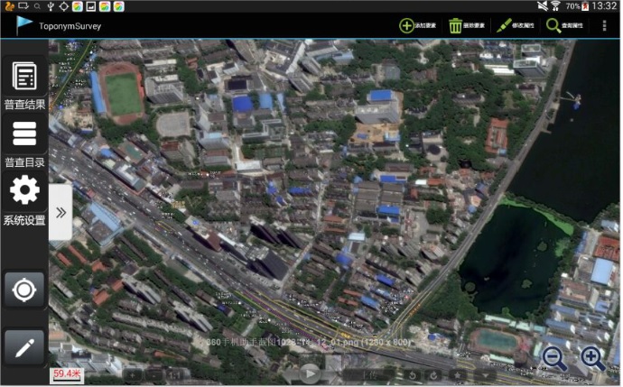The width and height of the screenshot is (623, 387).
Task: Tap the green plus add-feature icon
Action: click(406, 26)
